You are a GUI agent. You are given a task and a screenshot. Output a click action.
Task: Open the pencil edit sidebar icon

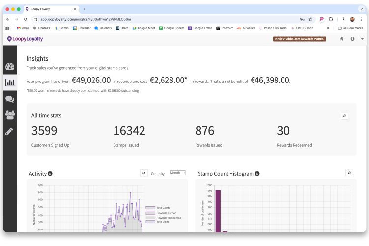[x=9, y=131]
